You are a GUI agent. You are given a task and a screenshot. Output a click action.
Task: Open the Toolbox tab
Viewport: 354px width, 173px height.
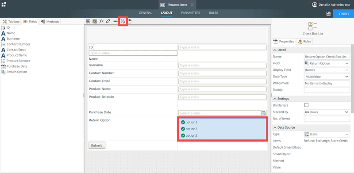[x=11, y=22]
